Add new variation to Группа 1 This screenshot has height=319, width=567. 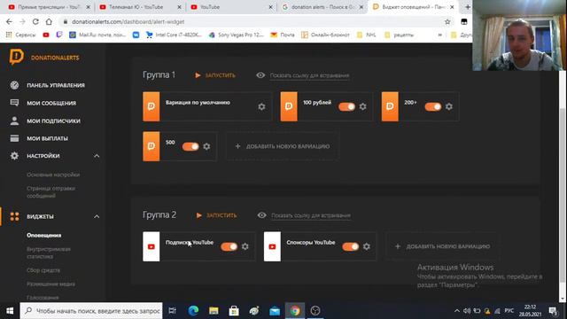pyautogui.click(x=283, y=146)
